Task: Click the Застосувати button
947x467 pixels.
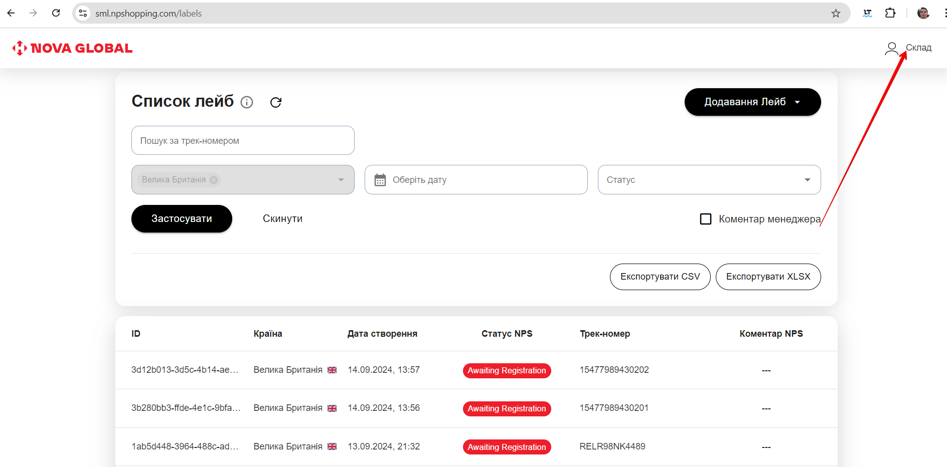Action: click(x=182, y=218)
